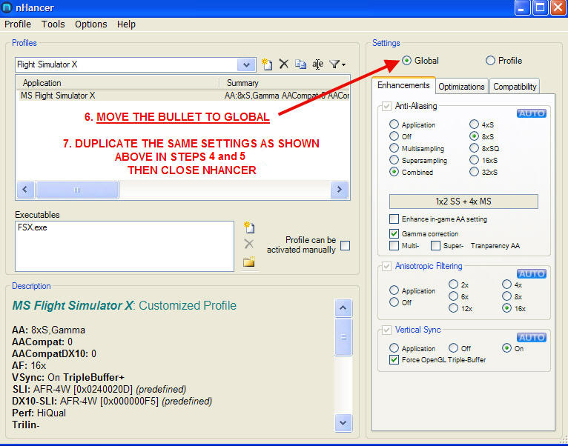Image resolution: width=568 pixels, height=446 pixels.
Task: Enable Enhance in-game AA setting
Action: (x=394, y=219)
